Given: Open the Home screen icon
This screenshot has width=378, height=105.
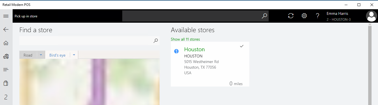Looking at the screenshot, I should pyautogui.click(x=6, y=43).
